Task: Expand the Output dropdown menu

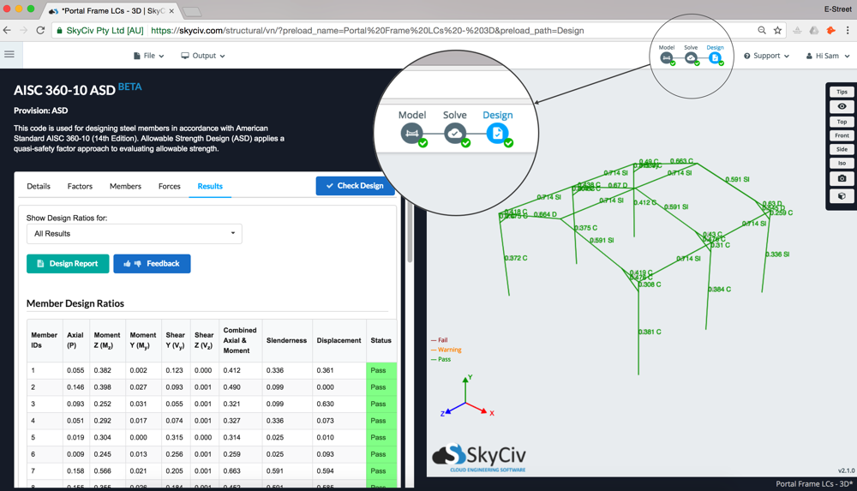Action: click(203, 56)
